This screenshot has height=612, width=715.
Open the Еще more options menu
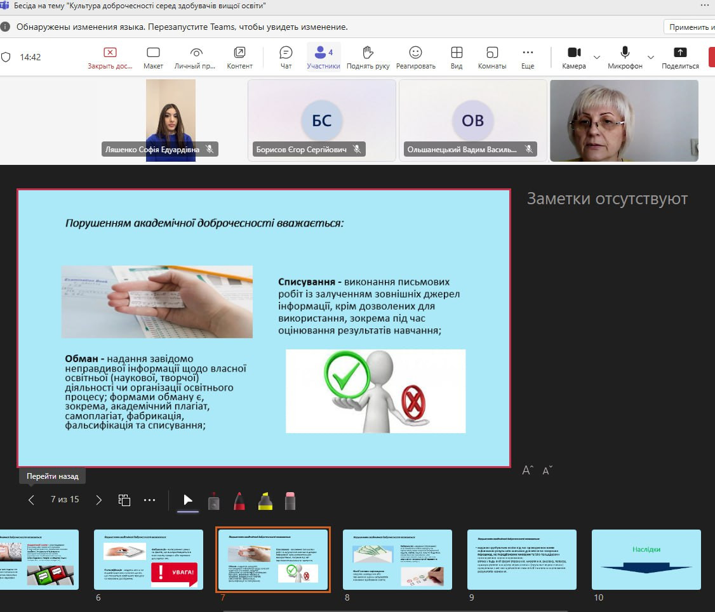pyautogui.click(x=528, y=56)
